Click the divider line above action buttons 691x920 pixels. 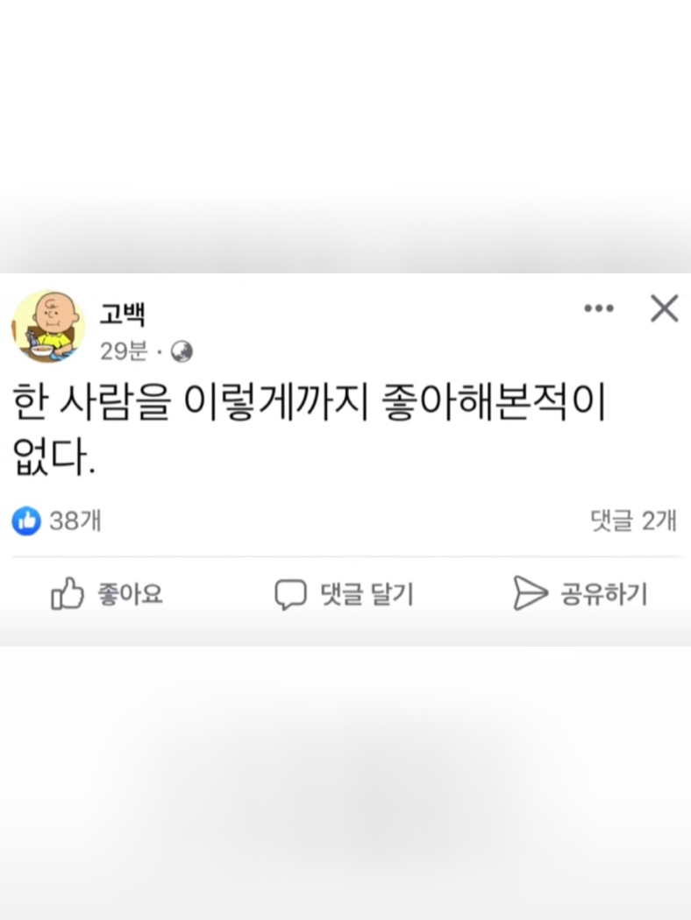pos(346,556)
